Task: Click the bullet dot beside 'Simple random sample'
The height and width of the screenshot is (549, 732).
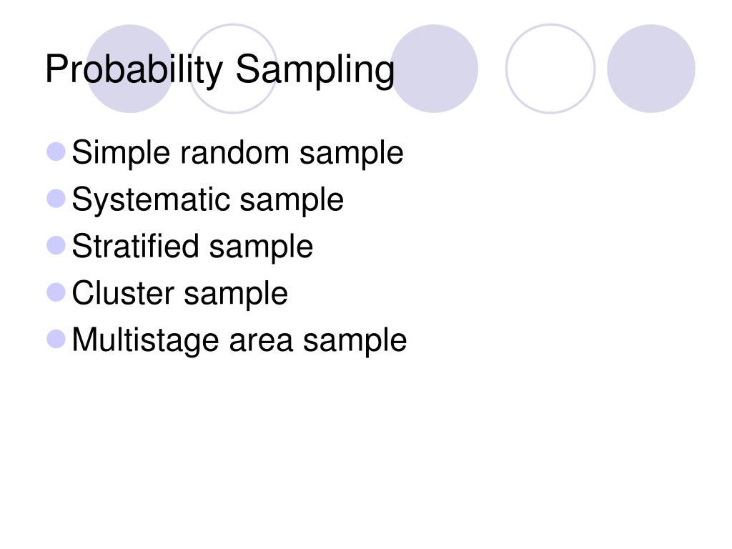Action: (x=56, y=152)
